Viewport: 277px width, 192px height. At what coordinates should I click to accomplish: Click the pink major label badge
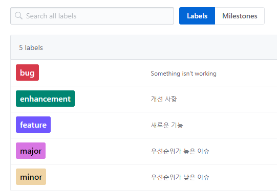31,151
